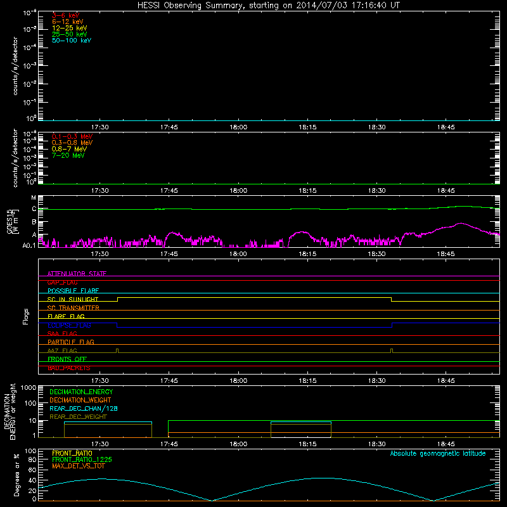
Task: Click the 18:30 time label under the GOES panel
Action: [x=376, y=254]
